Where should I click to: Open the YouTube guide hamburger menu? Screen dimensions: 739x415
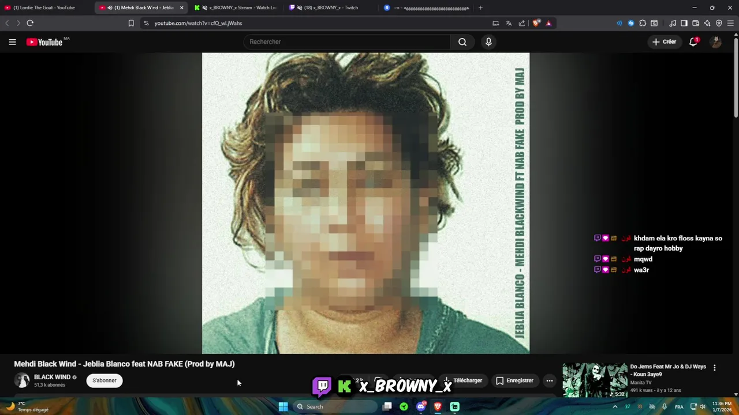[x=12, y=41]
